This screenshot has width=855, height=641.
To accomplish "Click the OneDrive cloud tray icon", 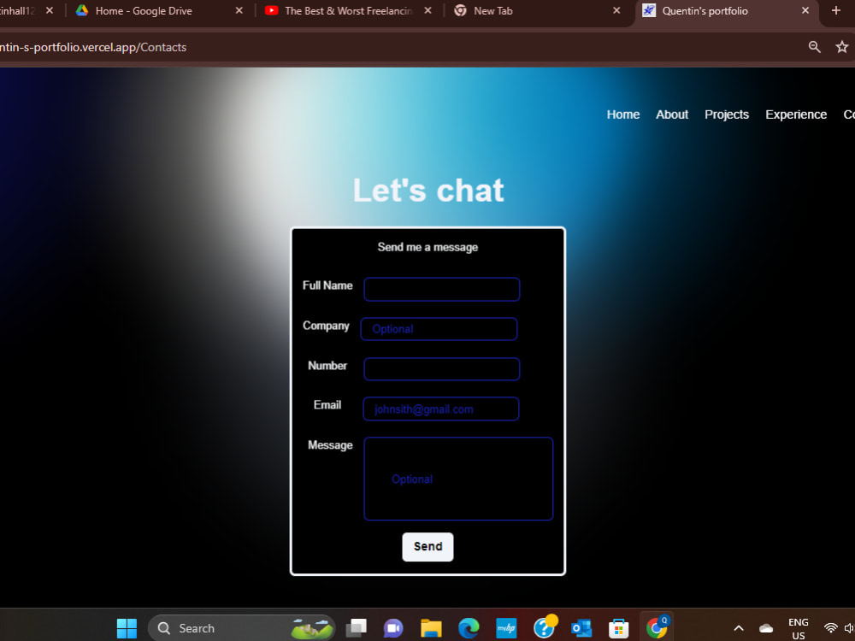I will click(x=766, y=628).
